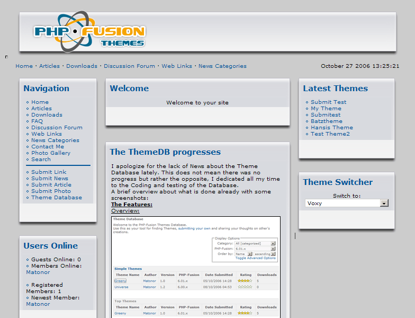Click The ThemeDB progresses news title
415x318 pixels.
(x=165, y=152)
